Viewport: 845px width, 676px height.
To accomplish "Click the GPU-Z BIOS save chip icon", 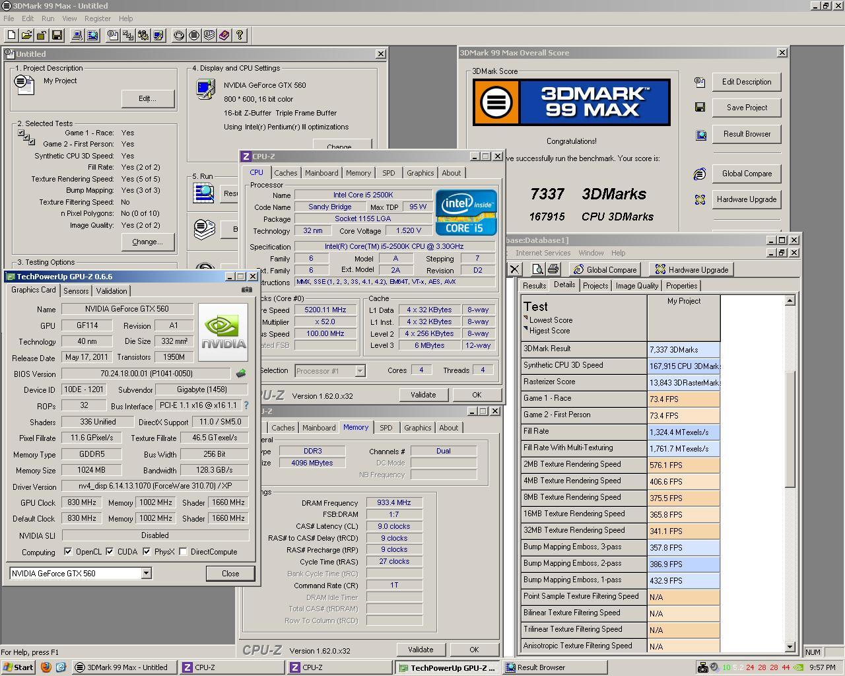I will [x=241, y=374].
